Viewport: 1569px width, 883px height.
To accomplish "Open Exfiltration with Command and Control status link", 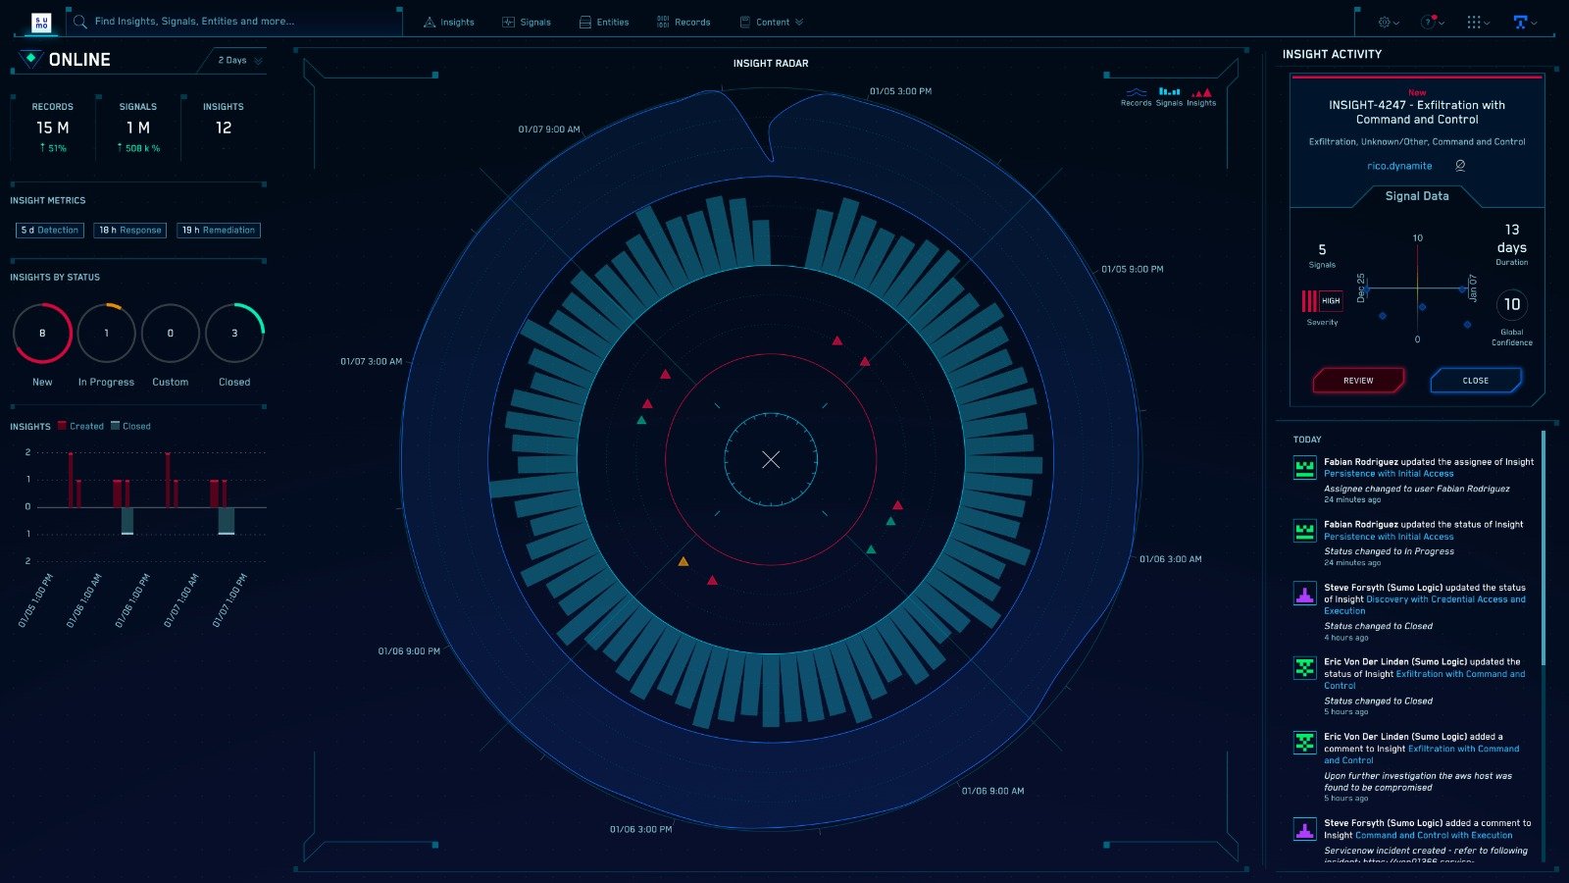I will [x=1425, y=680].
